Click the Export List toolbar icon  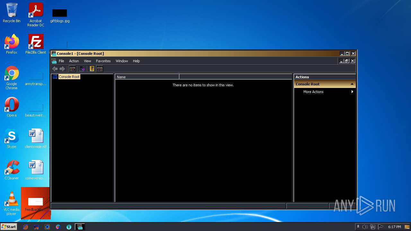pos(82,69)
